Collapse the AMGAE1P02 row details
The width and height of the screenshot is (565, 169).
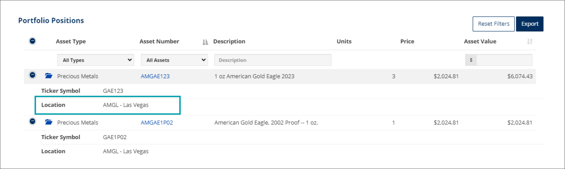[33, 121]
